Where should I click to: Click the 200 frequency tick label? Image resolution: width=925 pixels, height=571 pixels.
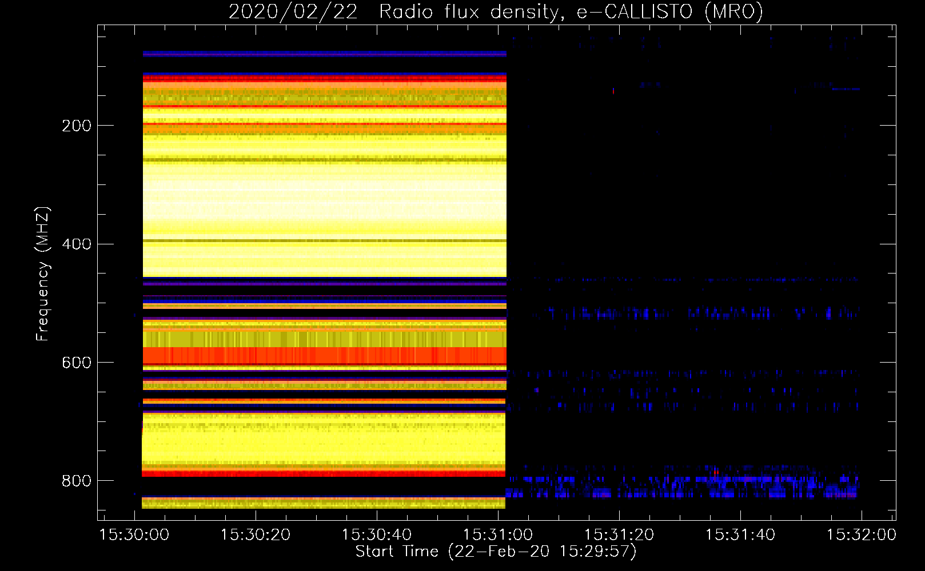76,126
